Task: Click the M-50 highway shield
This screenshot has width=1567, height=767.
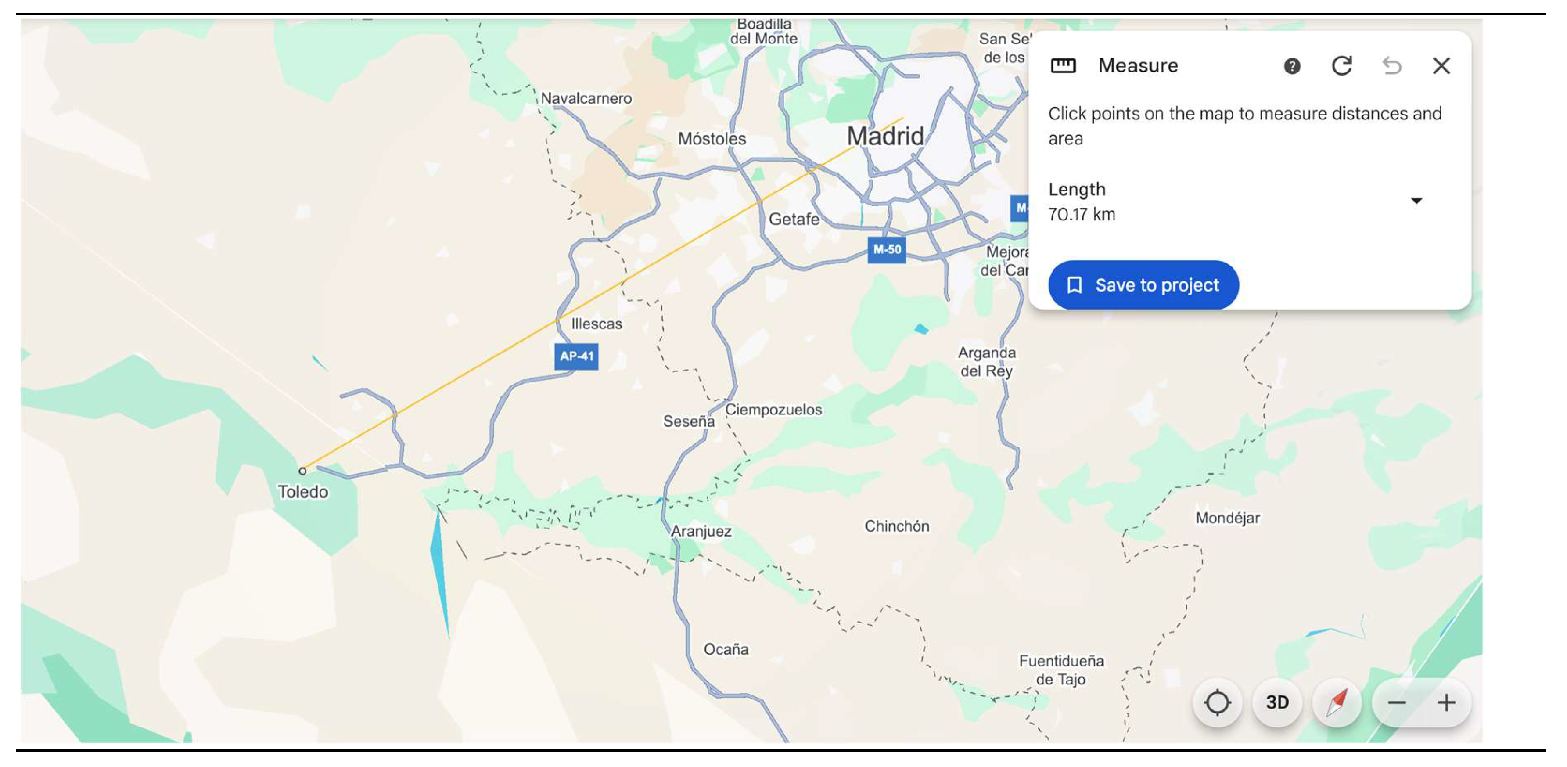Action: pos(886,249)
